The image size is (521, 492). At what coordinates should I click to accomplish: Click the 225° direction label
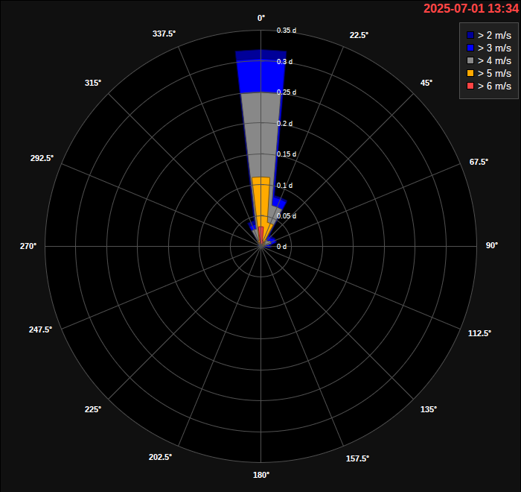coord(93,409)
